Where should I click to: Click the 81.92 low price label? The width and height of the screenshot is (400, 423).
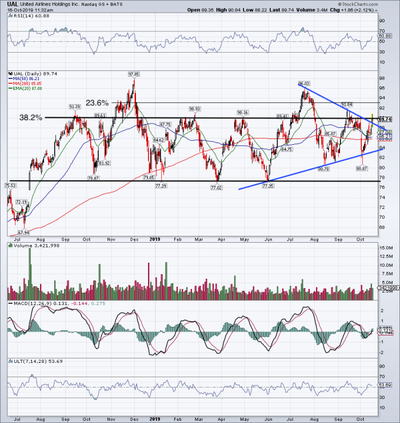coord(105,163)
